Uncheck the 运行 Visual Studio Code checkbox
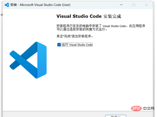Viewport: 157px width, 117px height. [59, 45]
